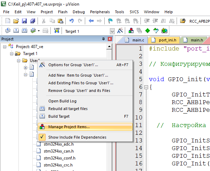
Task: Choose Add Existing Files to Group 'User1'
Action: (x=85, y=83)
